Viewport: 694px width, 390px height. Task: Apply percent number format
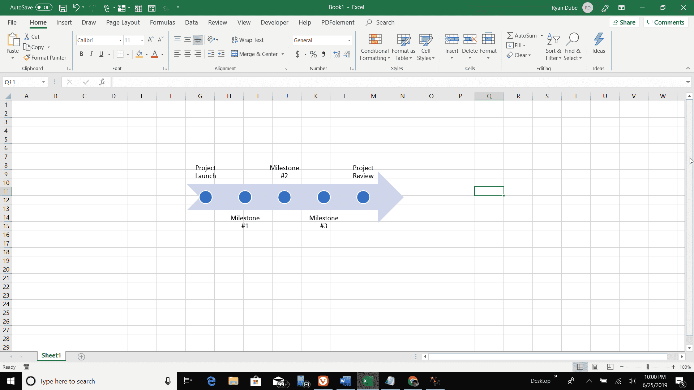313,54
